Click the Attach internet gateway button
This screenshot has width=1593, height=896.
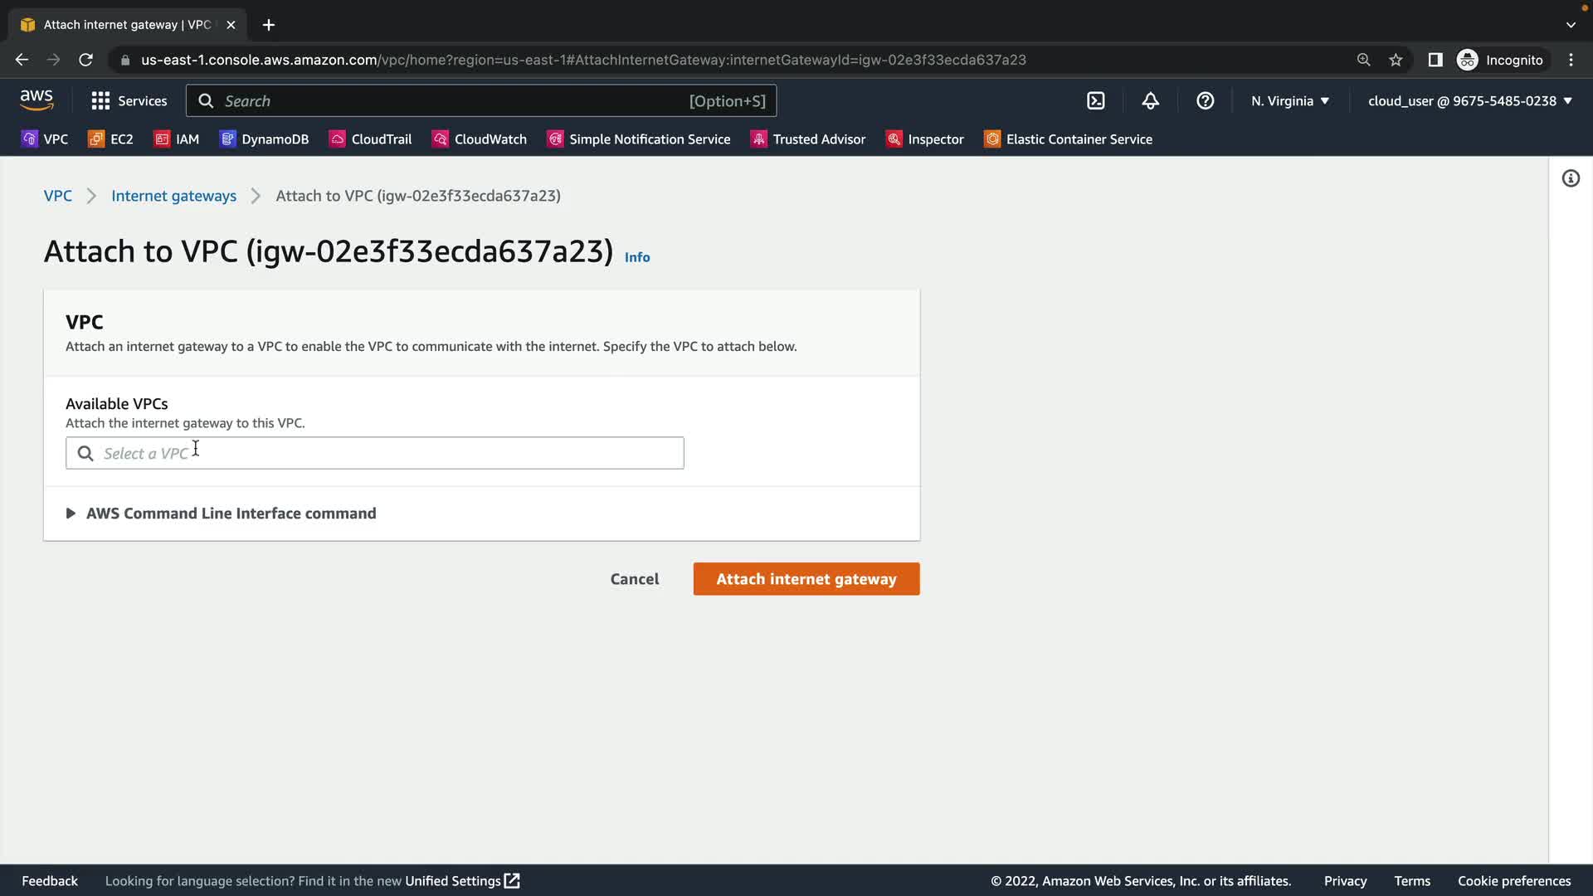(806, 579)
